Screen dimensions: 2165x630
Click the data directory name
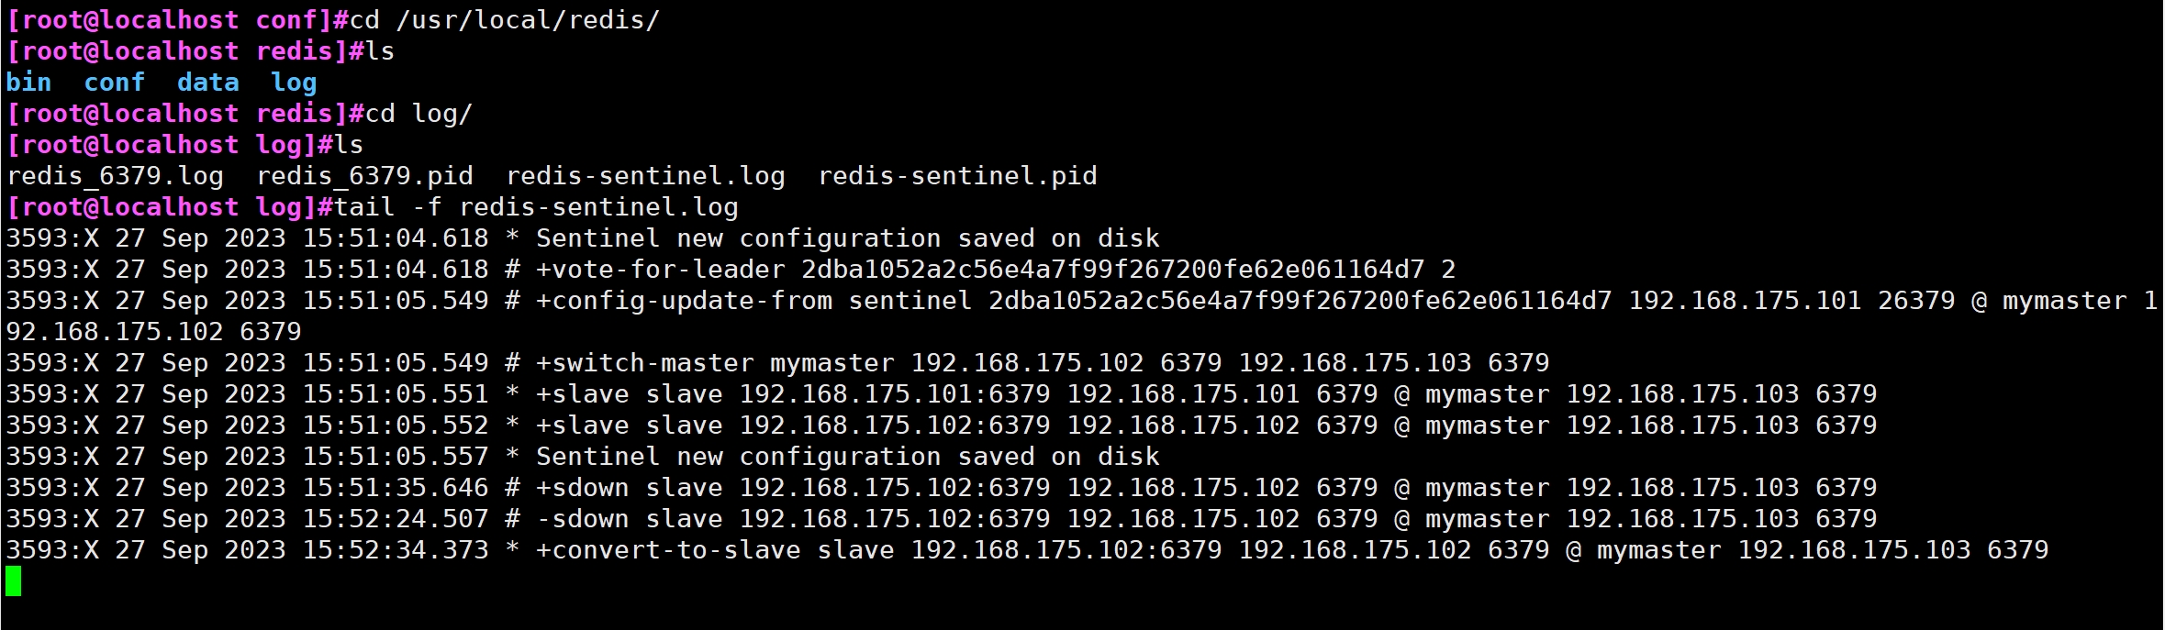tap(207, 83)
